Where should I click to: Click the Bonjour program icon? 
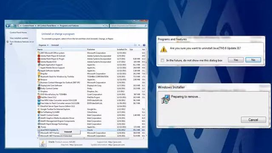click(x=39, y=79)
